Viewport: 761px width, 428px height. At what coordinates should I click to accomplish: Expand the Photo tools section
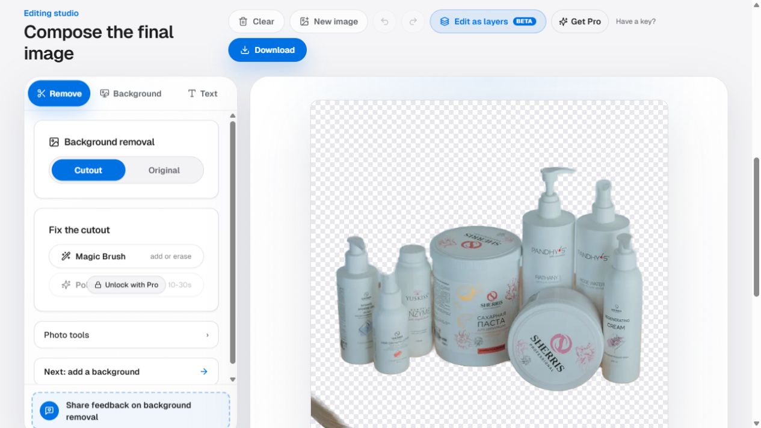126,335
